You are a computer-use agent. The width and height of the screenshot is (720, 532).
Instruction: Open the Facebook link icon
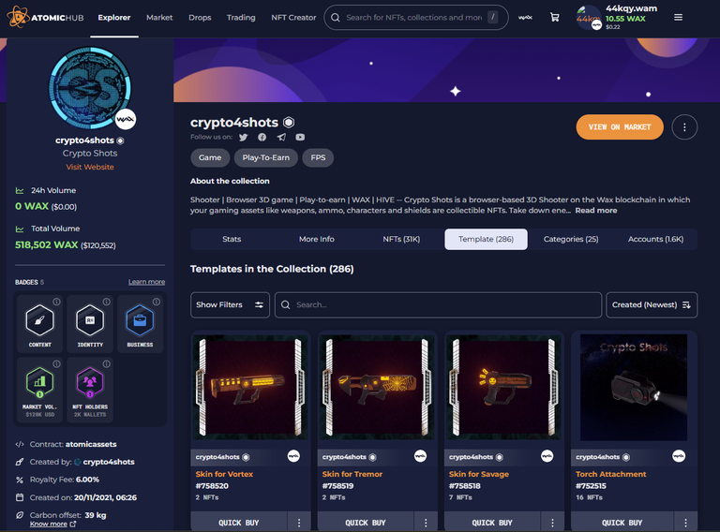coord(262,137)
